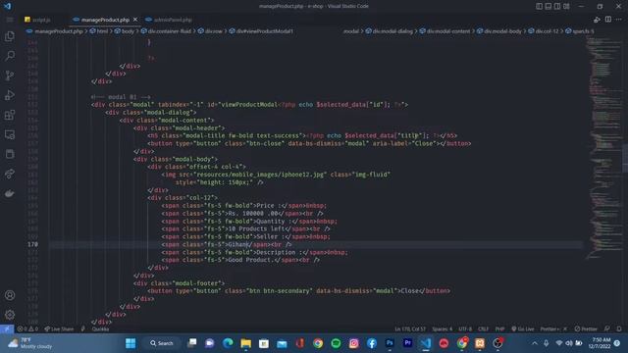This screenshot has width=628, height=353.
Task: Change the UTF-8 encoding selector
Action: (465, 329)
